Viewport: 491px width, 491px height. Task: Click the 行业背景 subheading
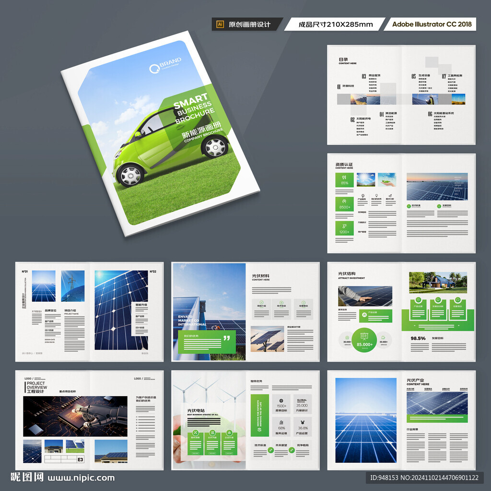click(412, 429)
